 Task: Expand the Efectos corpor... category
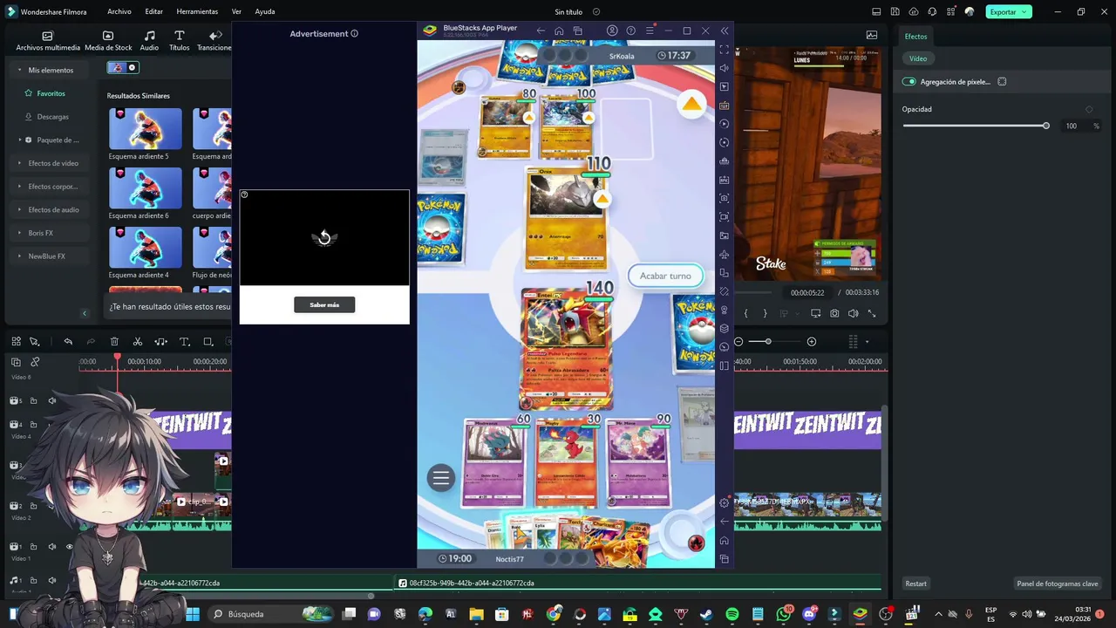(x=19, y=187)
